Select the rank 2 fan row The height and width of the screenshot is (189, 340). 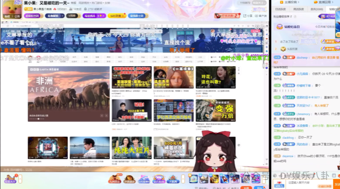tap(306, 49)
